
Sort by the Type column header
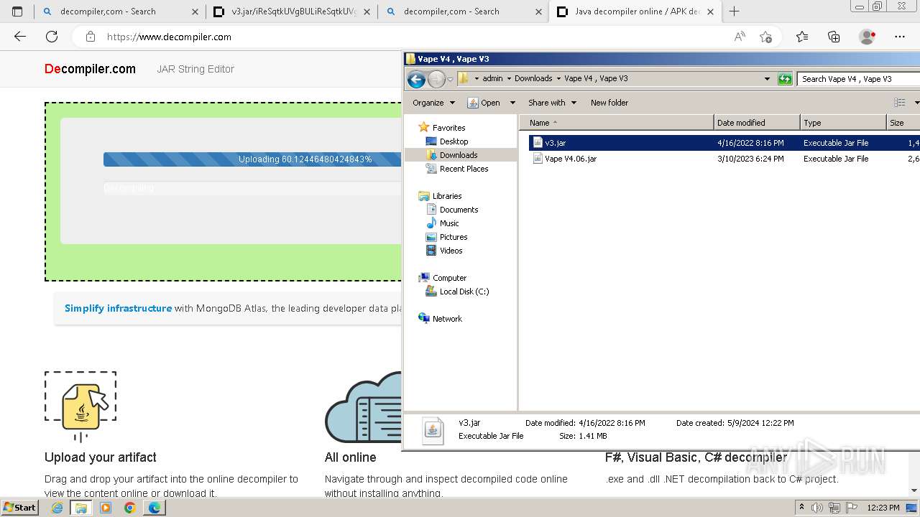pos(843,123)
